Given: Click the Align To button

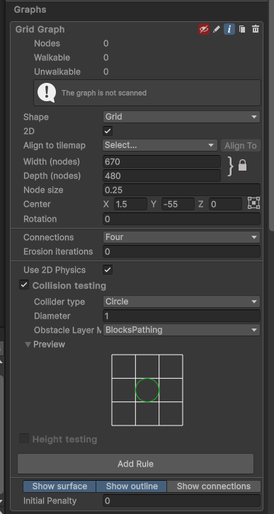Looking at the screenshot, I should click(241, 146).
